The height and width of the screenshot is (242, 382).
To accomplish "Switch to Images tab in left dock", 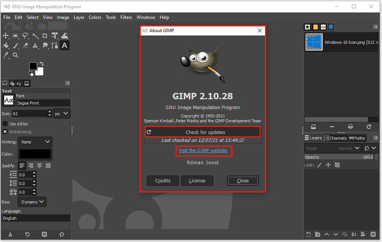I will (27, 83).
